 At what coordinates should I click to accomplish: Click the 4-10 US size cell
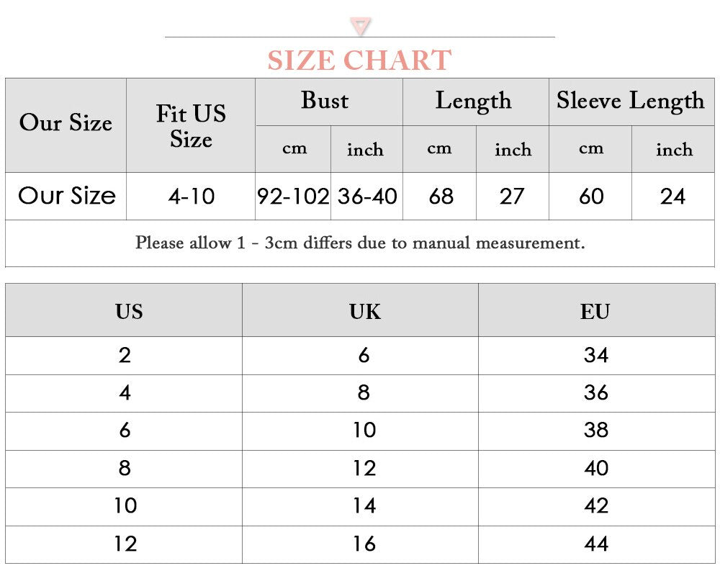coord(191,196)
